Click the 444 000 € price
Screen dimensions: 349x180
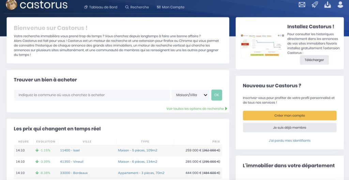coord(193,173)
